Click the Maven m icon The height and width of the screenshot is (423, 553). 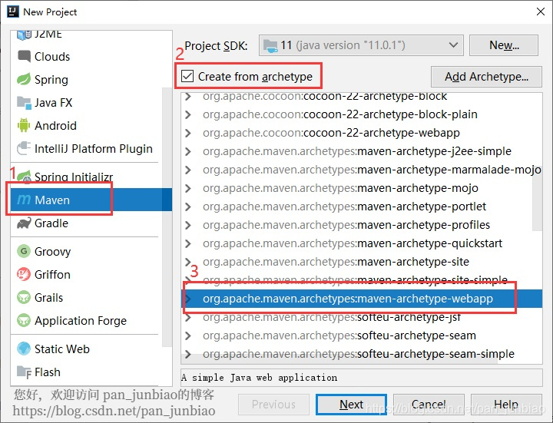[24, 200]
